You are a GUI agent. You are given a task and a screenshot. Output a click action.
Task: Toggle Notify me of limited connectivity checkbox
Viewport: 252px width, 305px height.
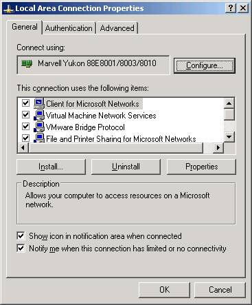pyautogui.click(x=21, y=249)
